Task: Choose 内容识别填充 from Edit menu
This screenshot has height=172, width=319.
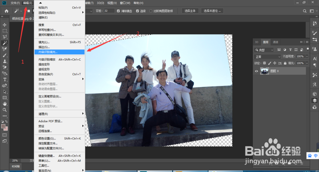Action: (59, 52)
